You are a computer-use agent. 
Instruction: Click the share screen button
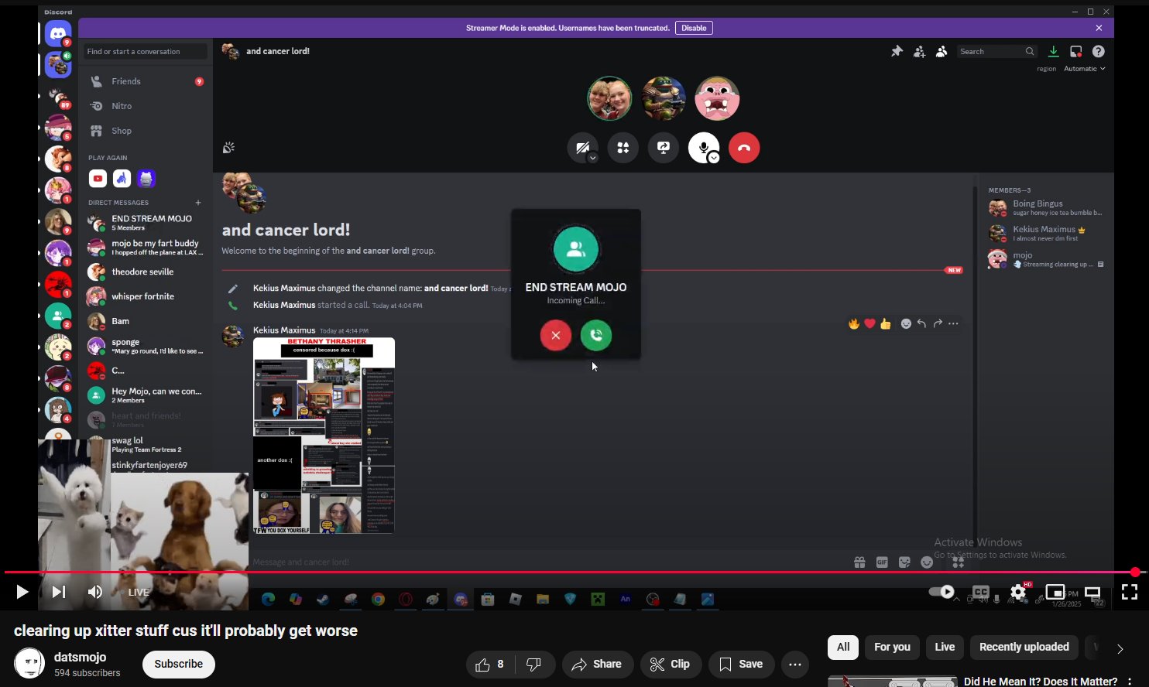click(x=664, y=148)
